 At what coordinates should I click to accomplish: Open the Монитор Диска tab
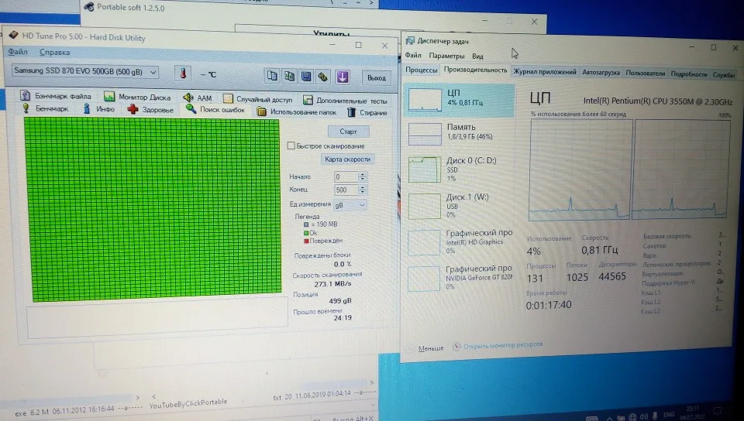pos(138,97)
